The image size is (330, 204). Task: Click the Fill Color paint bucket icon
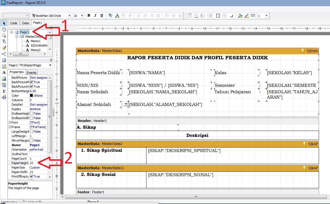[240, 16]
